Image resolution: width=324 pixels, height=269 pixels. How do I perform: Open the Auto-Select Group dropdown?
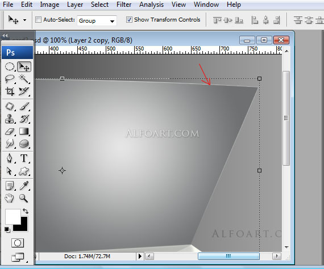coord(97,20)
